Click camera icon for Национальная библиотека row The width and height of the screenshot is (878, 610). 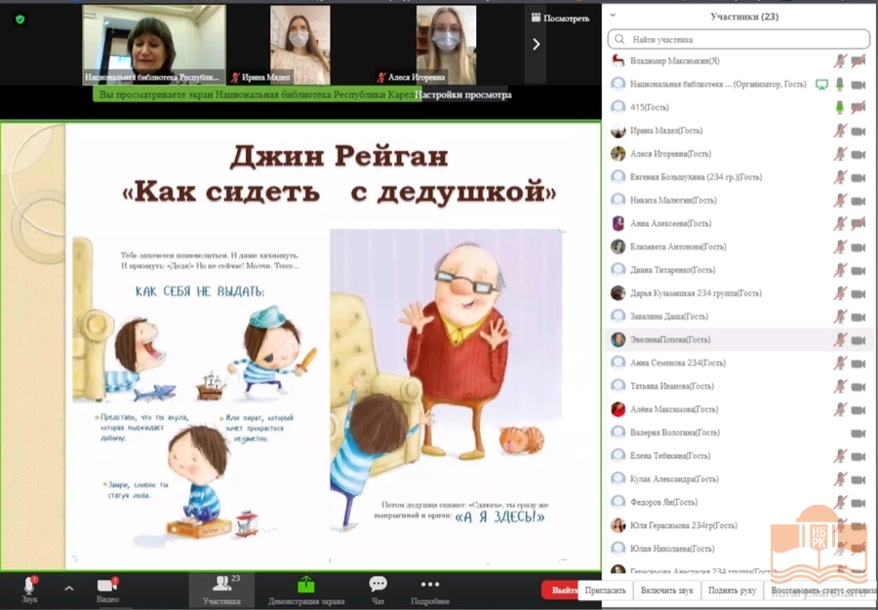pyautogui.click(x=858, y=85)
